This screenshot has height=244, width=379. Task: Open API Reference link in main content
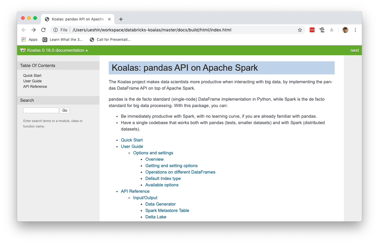pyautogui.click(x=135, y=191)
